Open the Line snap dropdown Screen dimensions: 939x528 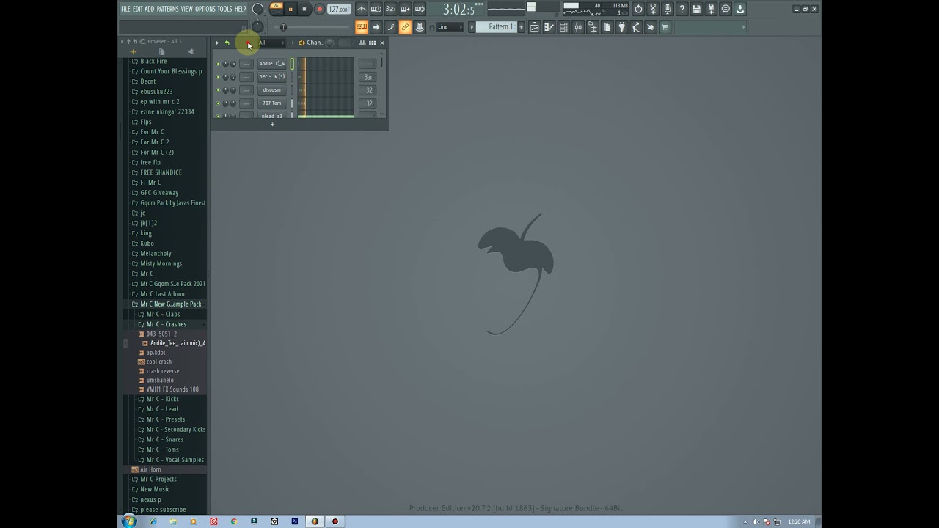[x=449, y=27]
